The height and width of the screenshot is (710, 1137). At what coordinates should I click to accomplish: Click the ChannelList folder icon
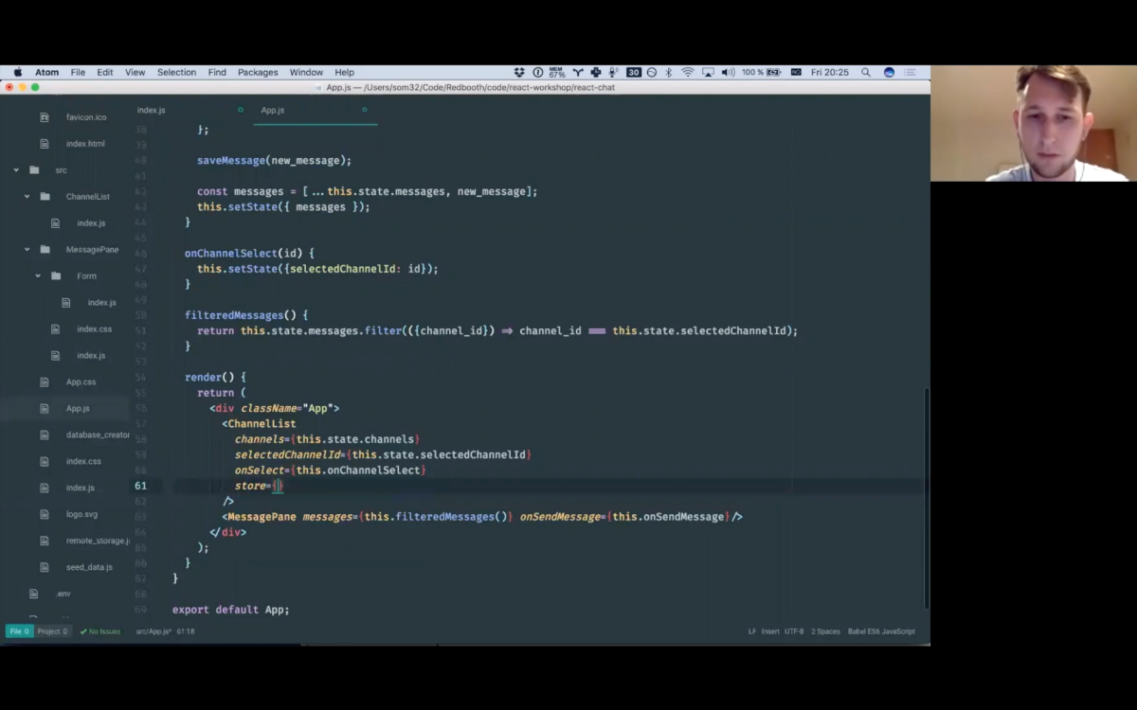(45, 197)
